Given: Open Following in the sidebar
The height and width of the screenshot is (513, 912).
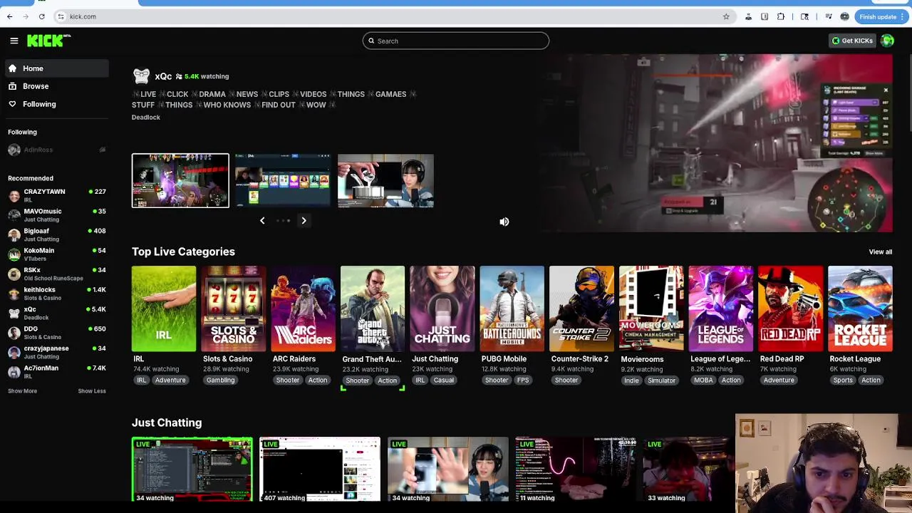Looking at the screenshot, I should pyautogui.click(x=57, y=104).
